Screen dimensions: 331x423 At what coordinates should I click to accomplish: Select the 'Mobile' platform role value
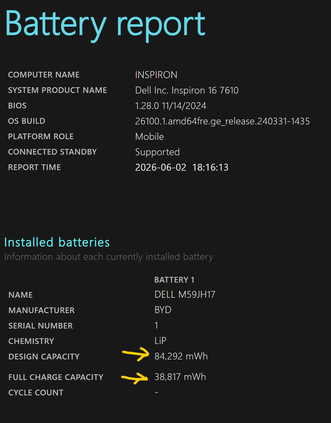tap(150, 137)
